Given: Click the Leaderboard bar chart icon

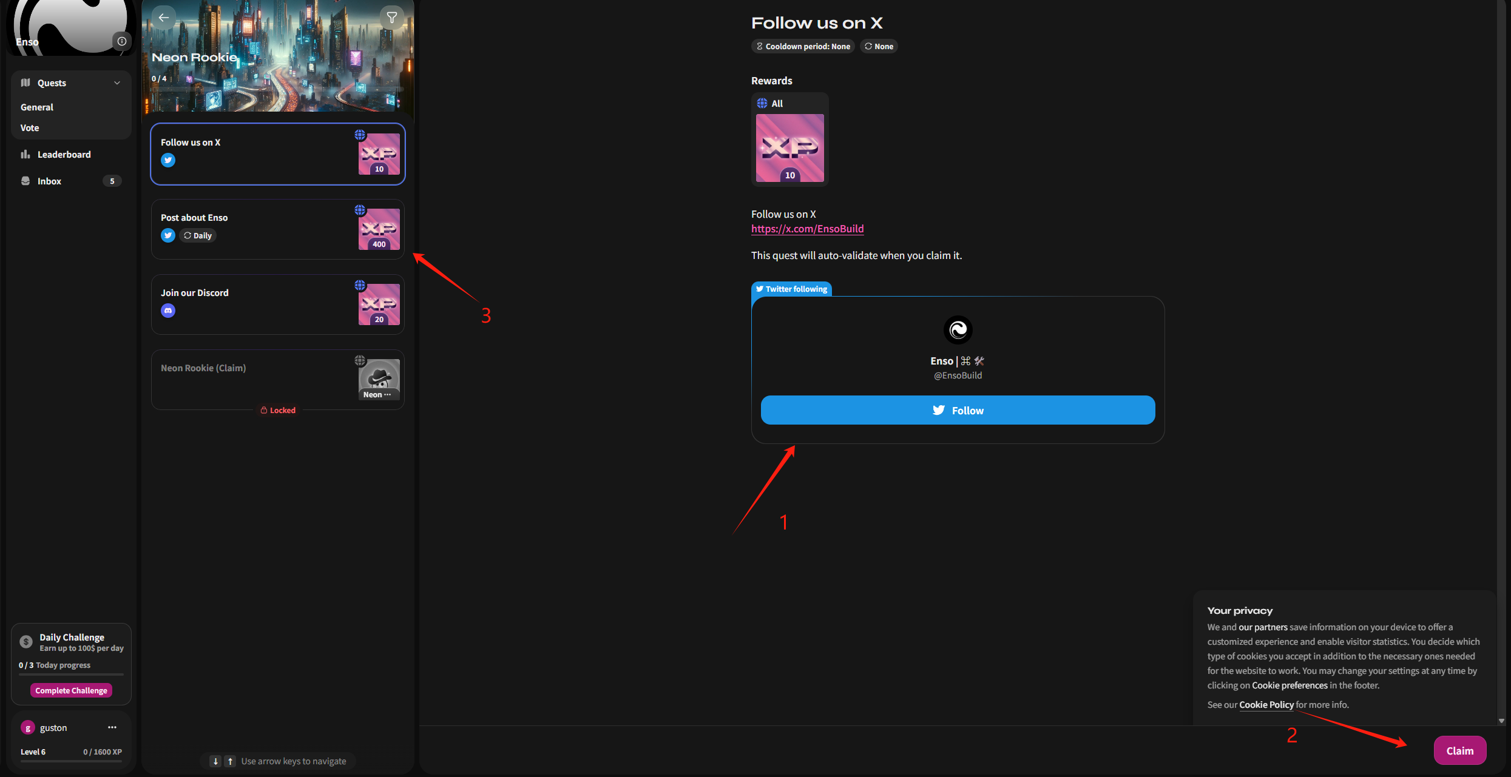Looking at the screenshot, I should [25, 155].
